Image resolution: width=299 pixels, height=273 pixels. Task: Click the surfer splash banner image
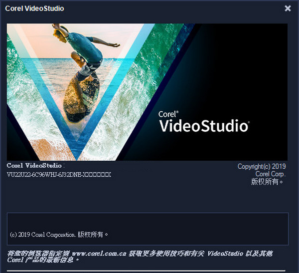pos(147,92)
